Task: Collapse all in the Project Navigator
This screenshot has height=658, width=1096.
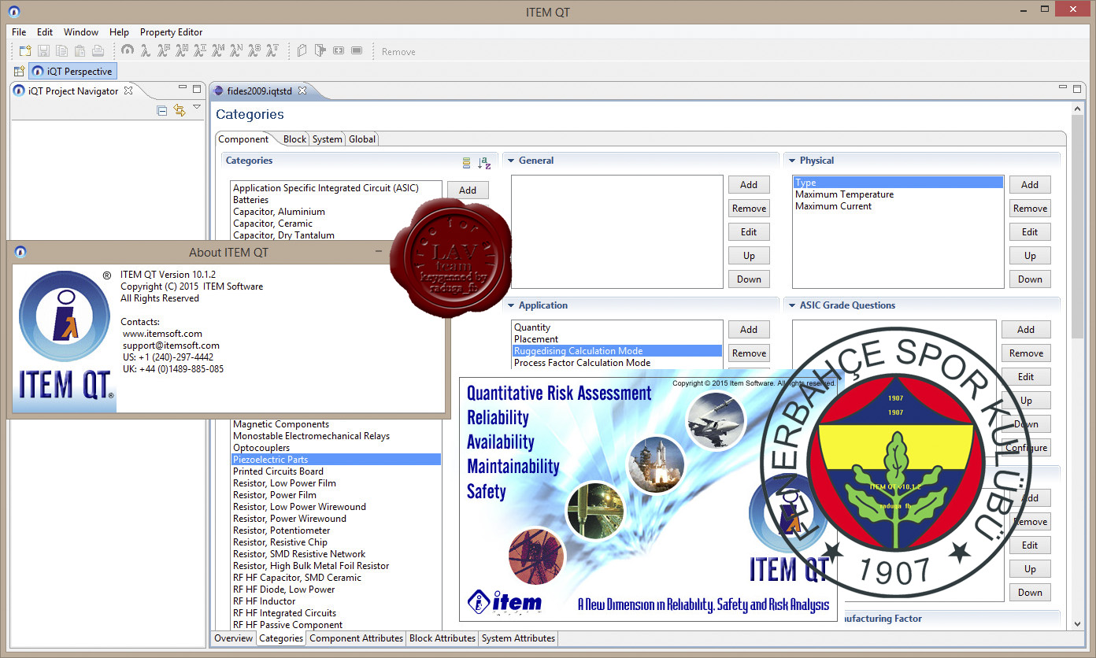Action: [162, 111]
